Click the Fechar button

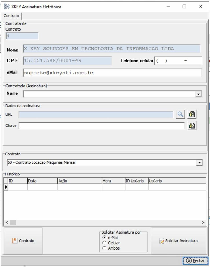(195, 261)
